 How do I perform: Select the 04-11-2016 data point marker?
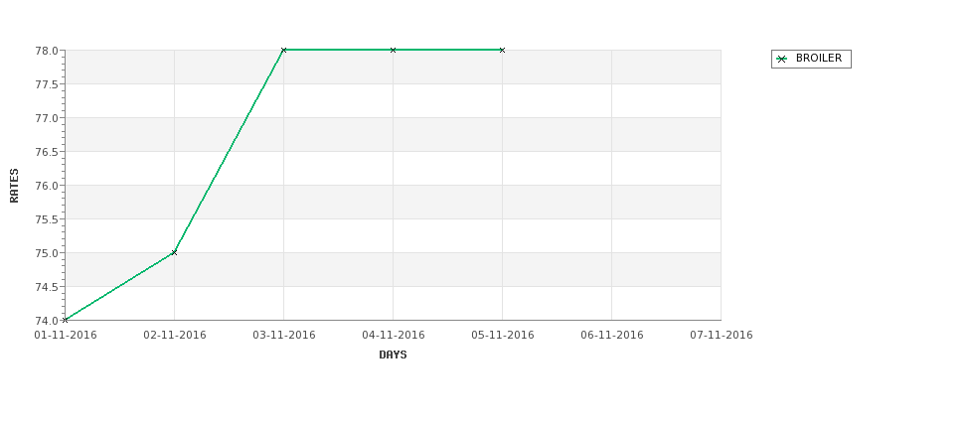pos(393,50)
